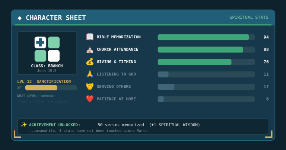Click the open book Bible Memorization icon

[x=90, y=37]
